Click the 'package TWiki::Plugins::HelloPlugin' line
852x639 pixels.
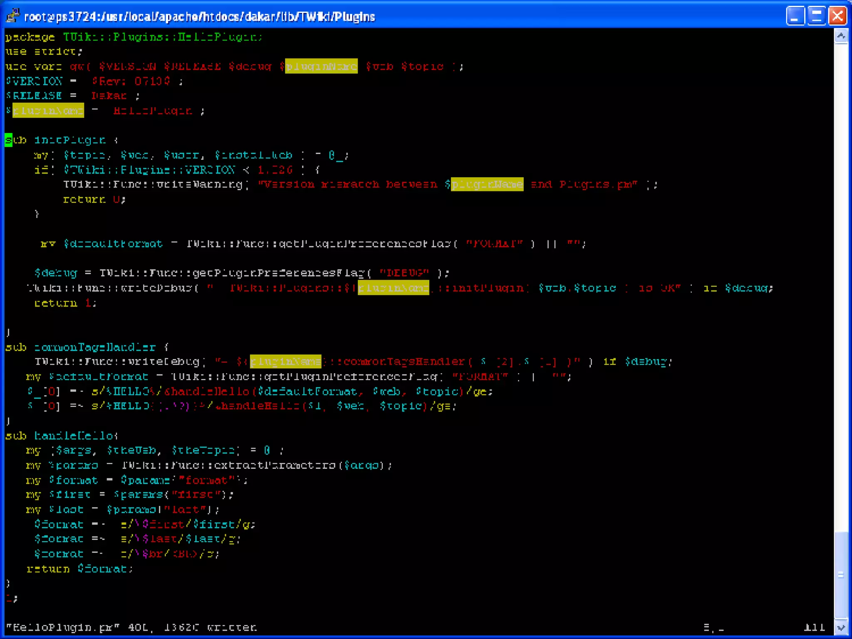[133, 37]
